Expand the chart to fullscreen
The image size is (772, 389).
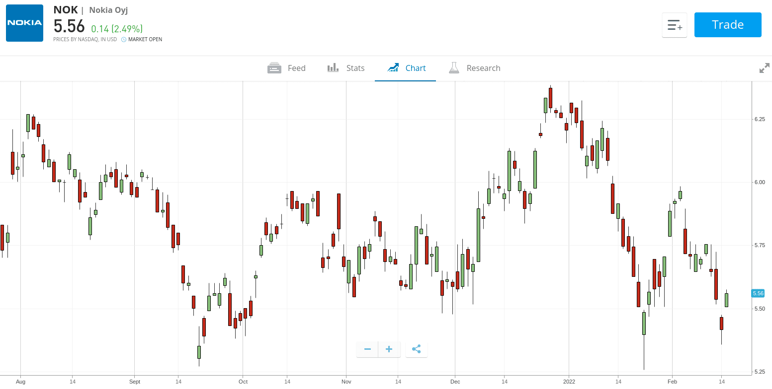pos(764,68)
